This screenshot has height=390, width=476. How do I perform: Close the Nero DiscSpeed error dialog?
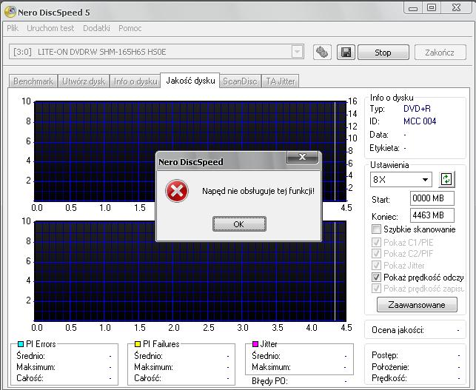point(302,157)
